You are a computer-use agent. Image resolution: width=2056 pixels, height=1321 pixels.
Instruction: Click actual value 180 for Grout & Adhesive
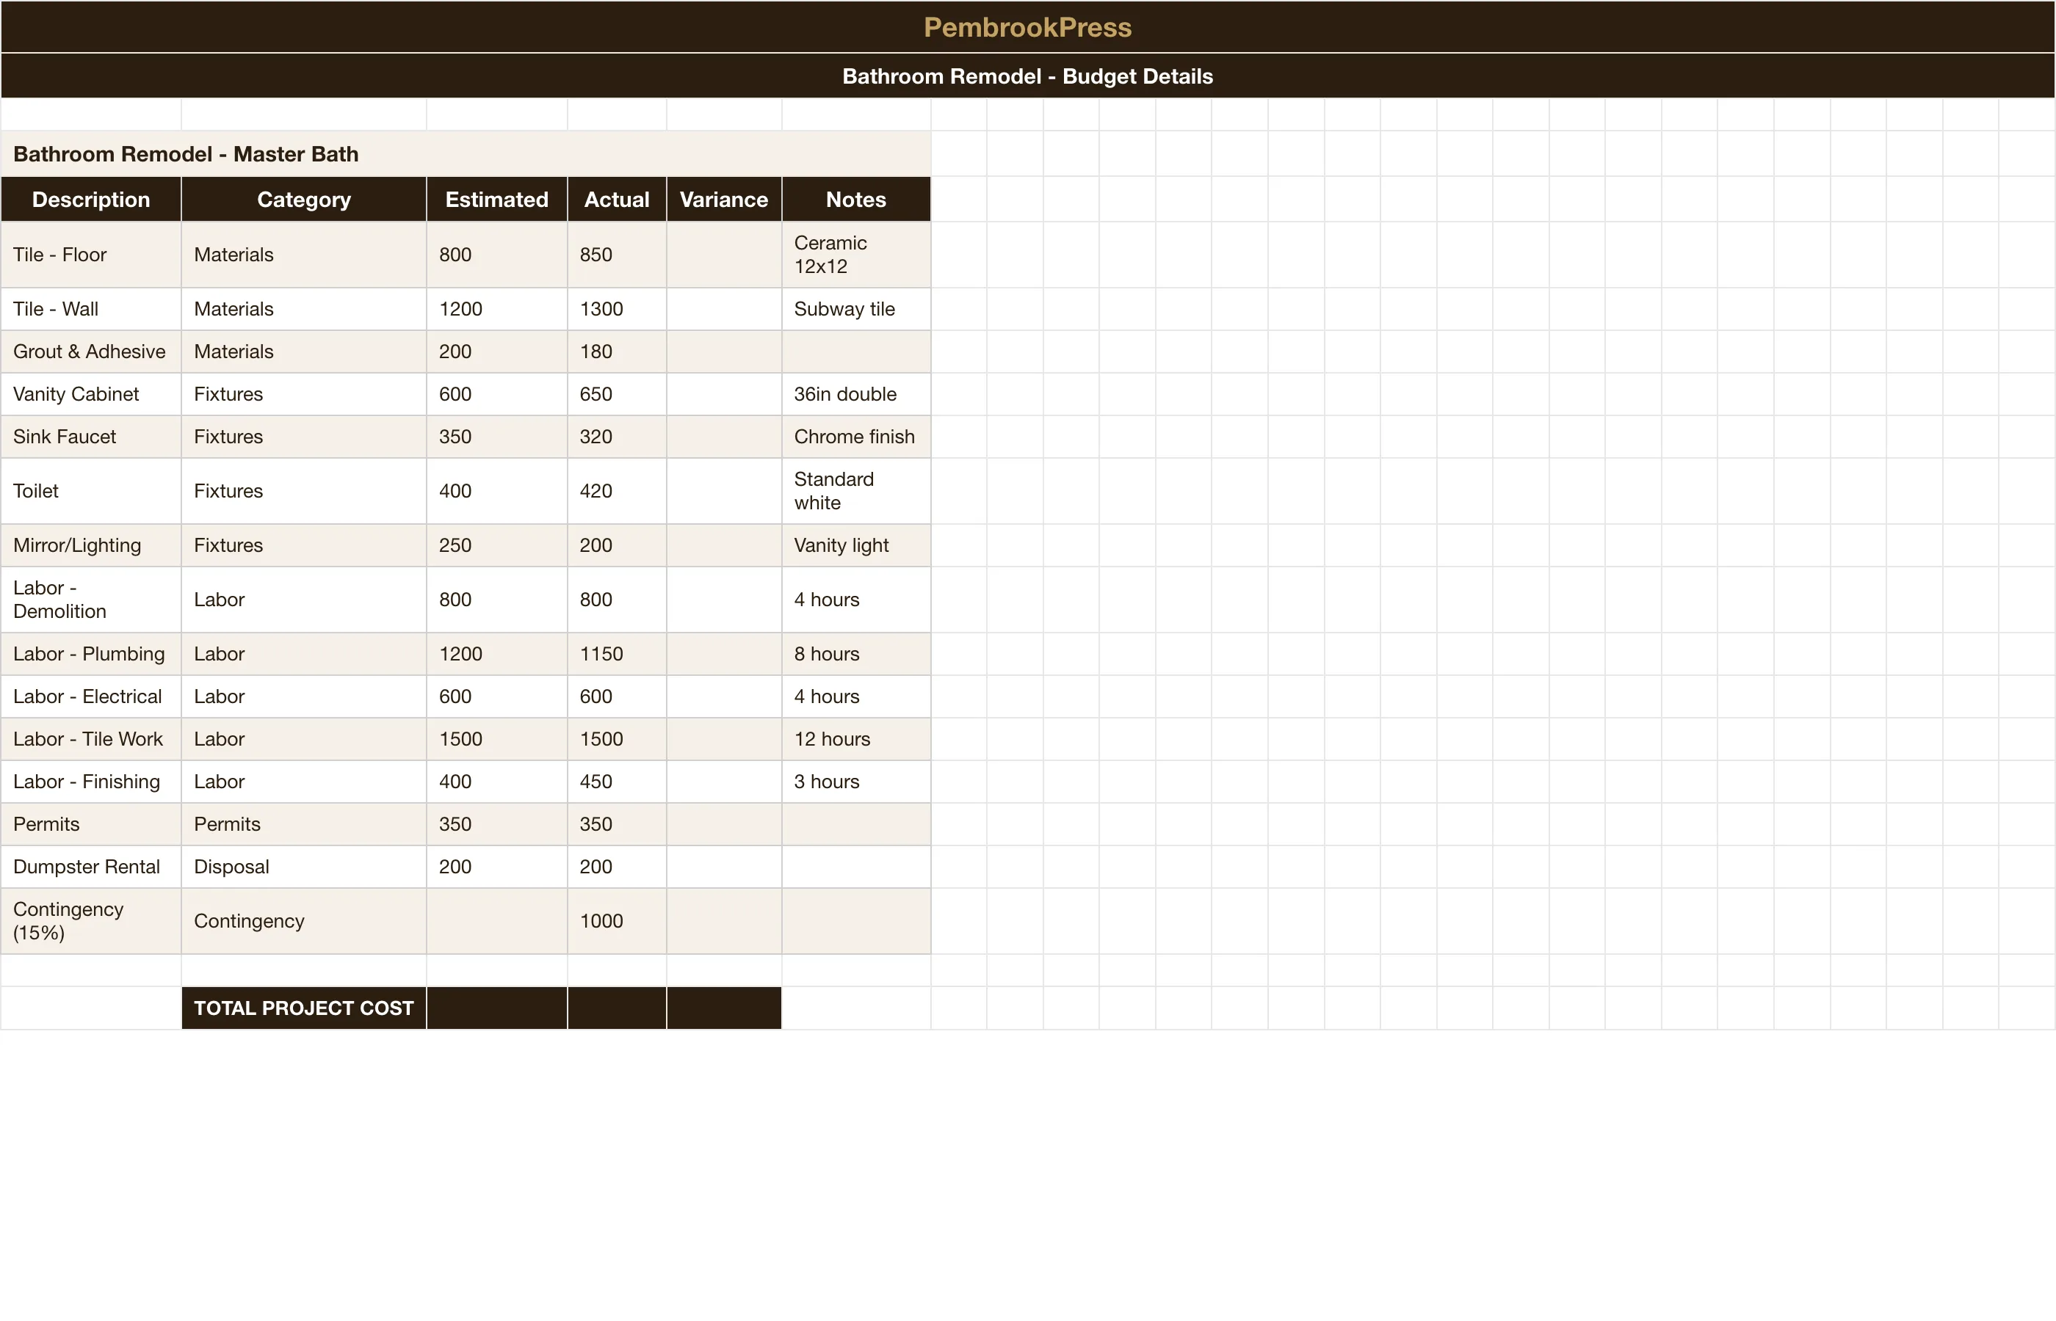tap(617, 352)
